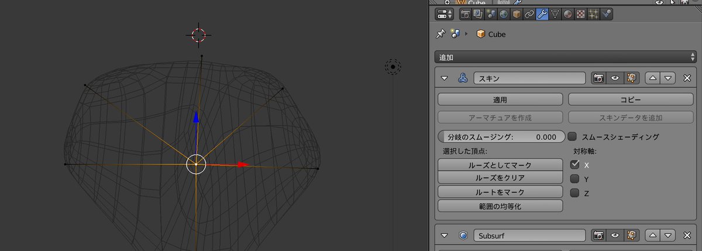Screen dimensions: 702x251
Task: Adjust the 分岐のスムージング value slider
Action: tap(501, 137)
